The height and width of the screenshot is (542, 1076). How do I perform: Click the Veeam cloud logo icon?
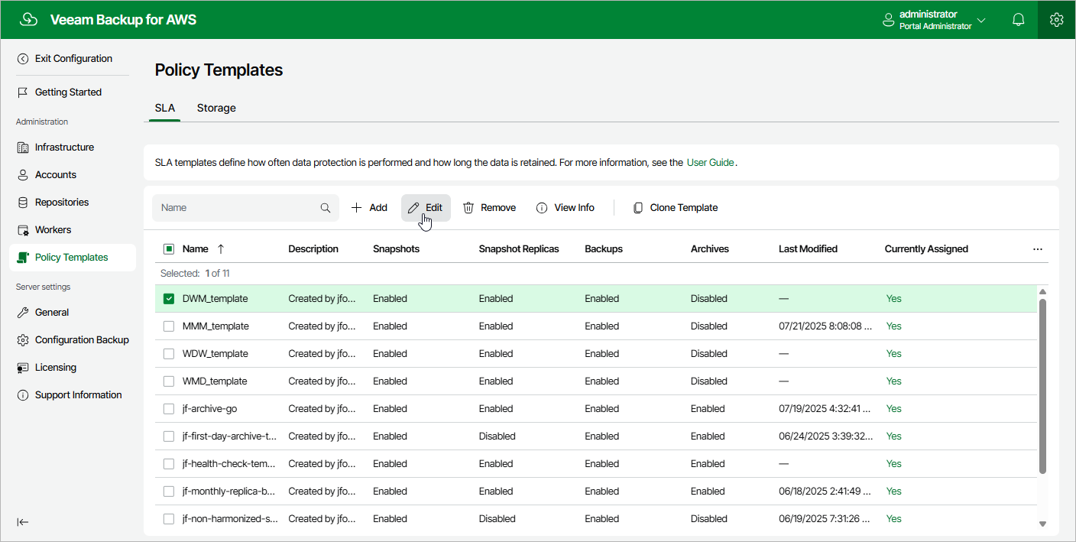(x=29, y=20)
